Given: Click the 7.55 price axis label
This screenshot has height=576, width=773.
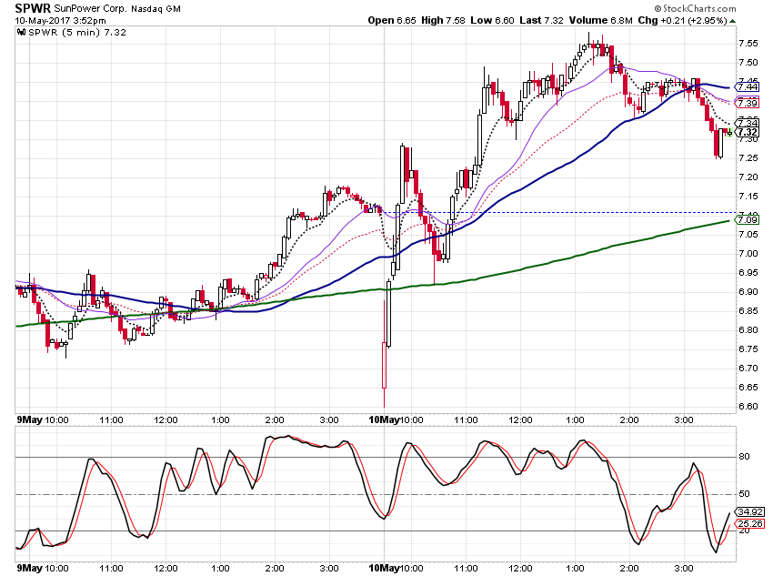Looking at the screenshot, I should pyautogui.click(x=748, y=44).
